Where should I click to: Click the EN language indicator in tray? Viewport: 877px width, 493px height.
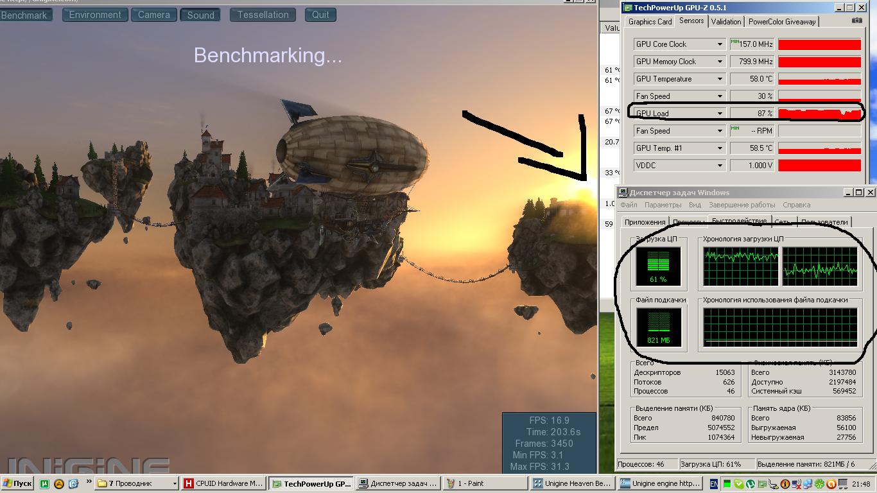pyautogui.click(x=713, y=483)
